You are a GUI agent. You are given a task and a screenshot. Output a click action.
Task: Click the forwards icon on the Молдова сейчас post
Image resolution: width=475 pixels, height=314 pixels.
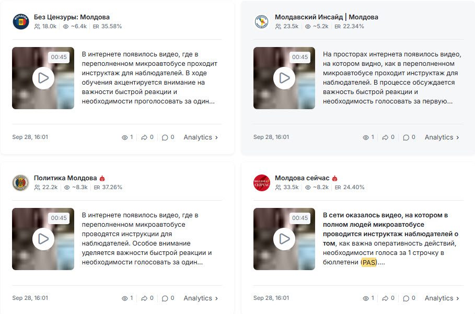[385, 298]
